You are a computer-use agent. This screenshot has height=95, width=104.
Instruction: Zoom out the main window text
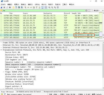[x=52, y=8]
